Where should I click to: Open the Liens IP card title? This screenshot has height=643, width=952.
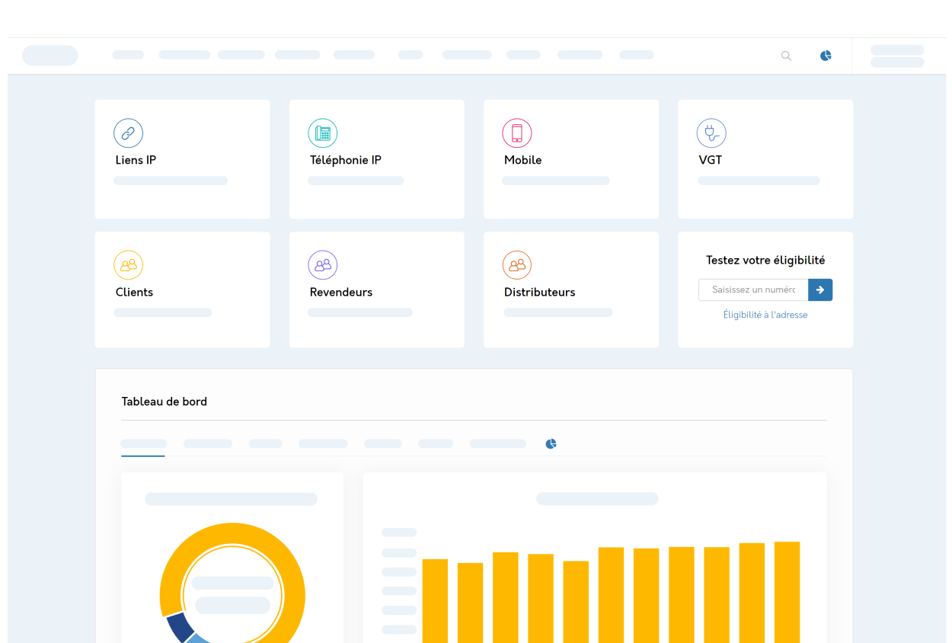pyautogui.click(x=136, y=160)
